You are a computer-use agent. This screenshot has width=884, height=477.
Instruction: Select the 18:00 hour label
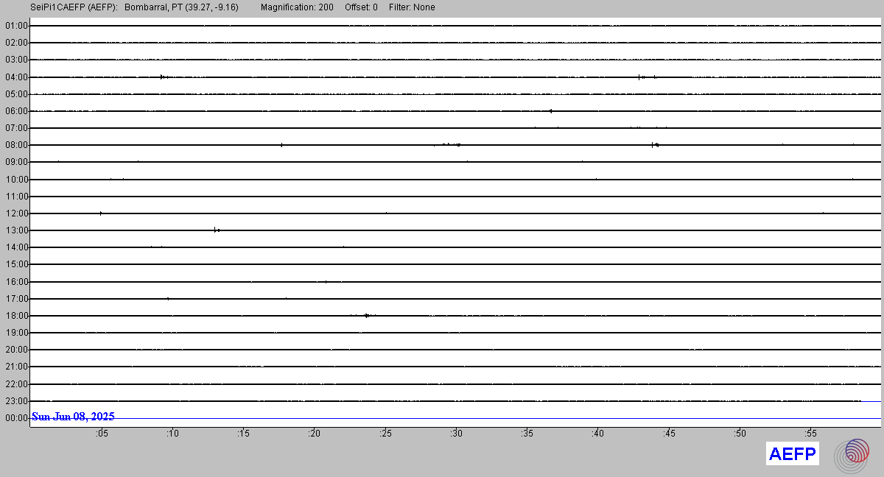(x=16, y=316)
